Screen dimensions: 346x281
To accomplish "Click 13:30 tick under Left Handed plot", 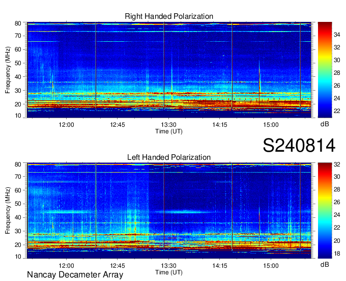I will (168, 266).
